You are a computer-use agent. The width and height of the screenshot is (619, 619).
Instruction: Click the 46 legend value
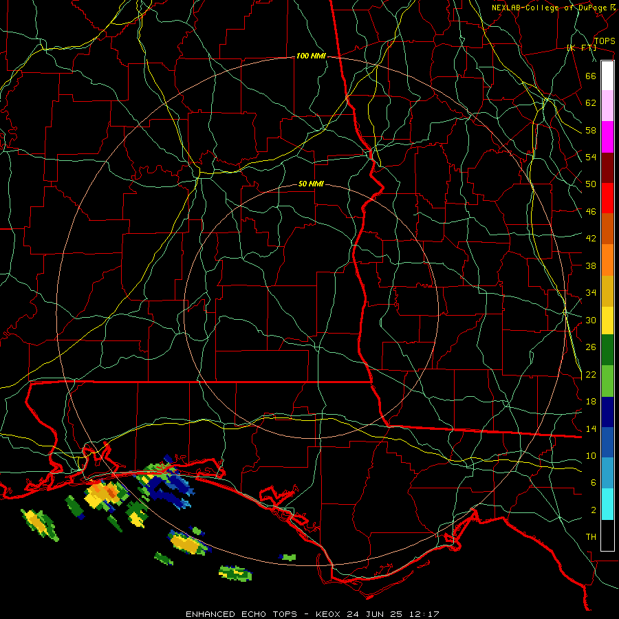click(591, 212)
